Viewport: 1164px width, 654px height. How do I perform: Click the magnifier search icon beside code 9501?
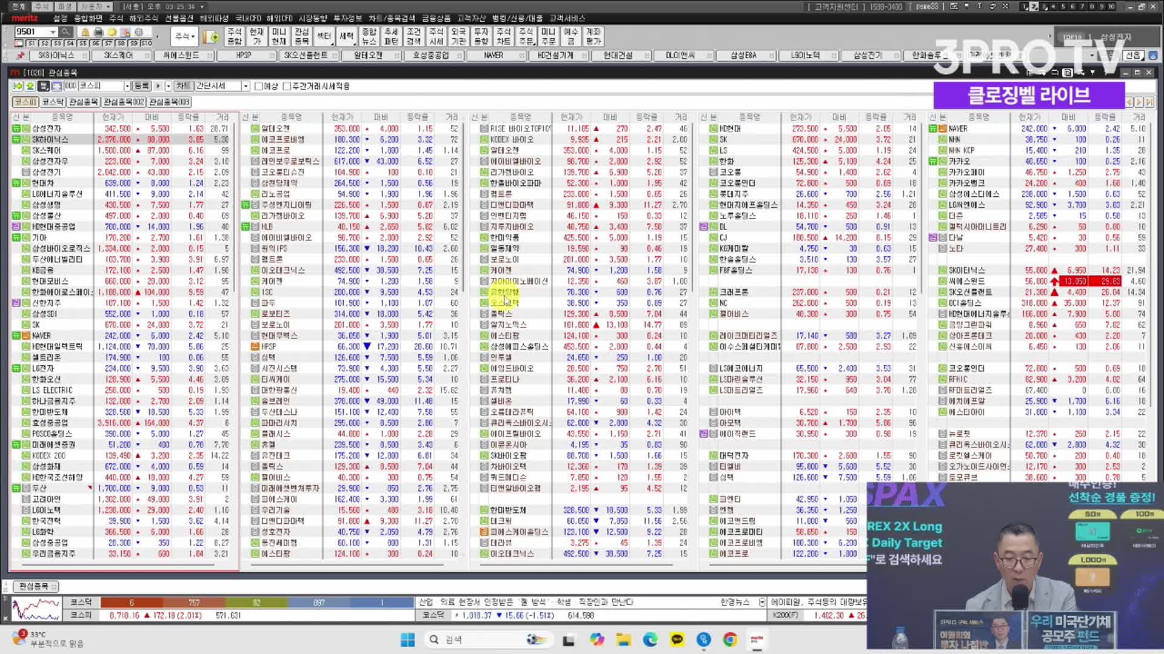[66, 31]
